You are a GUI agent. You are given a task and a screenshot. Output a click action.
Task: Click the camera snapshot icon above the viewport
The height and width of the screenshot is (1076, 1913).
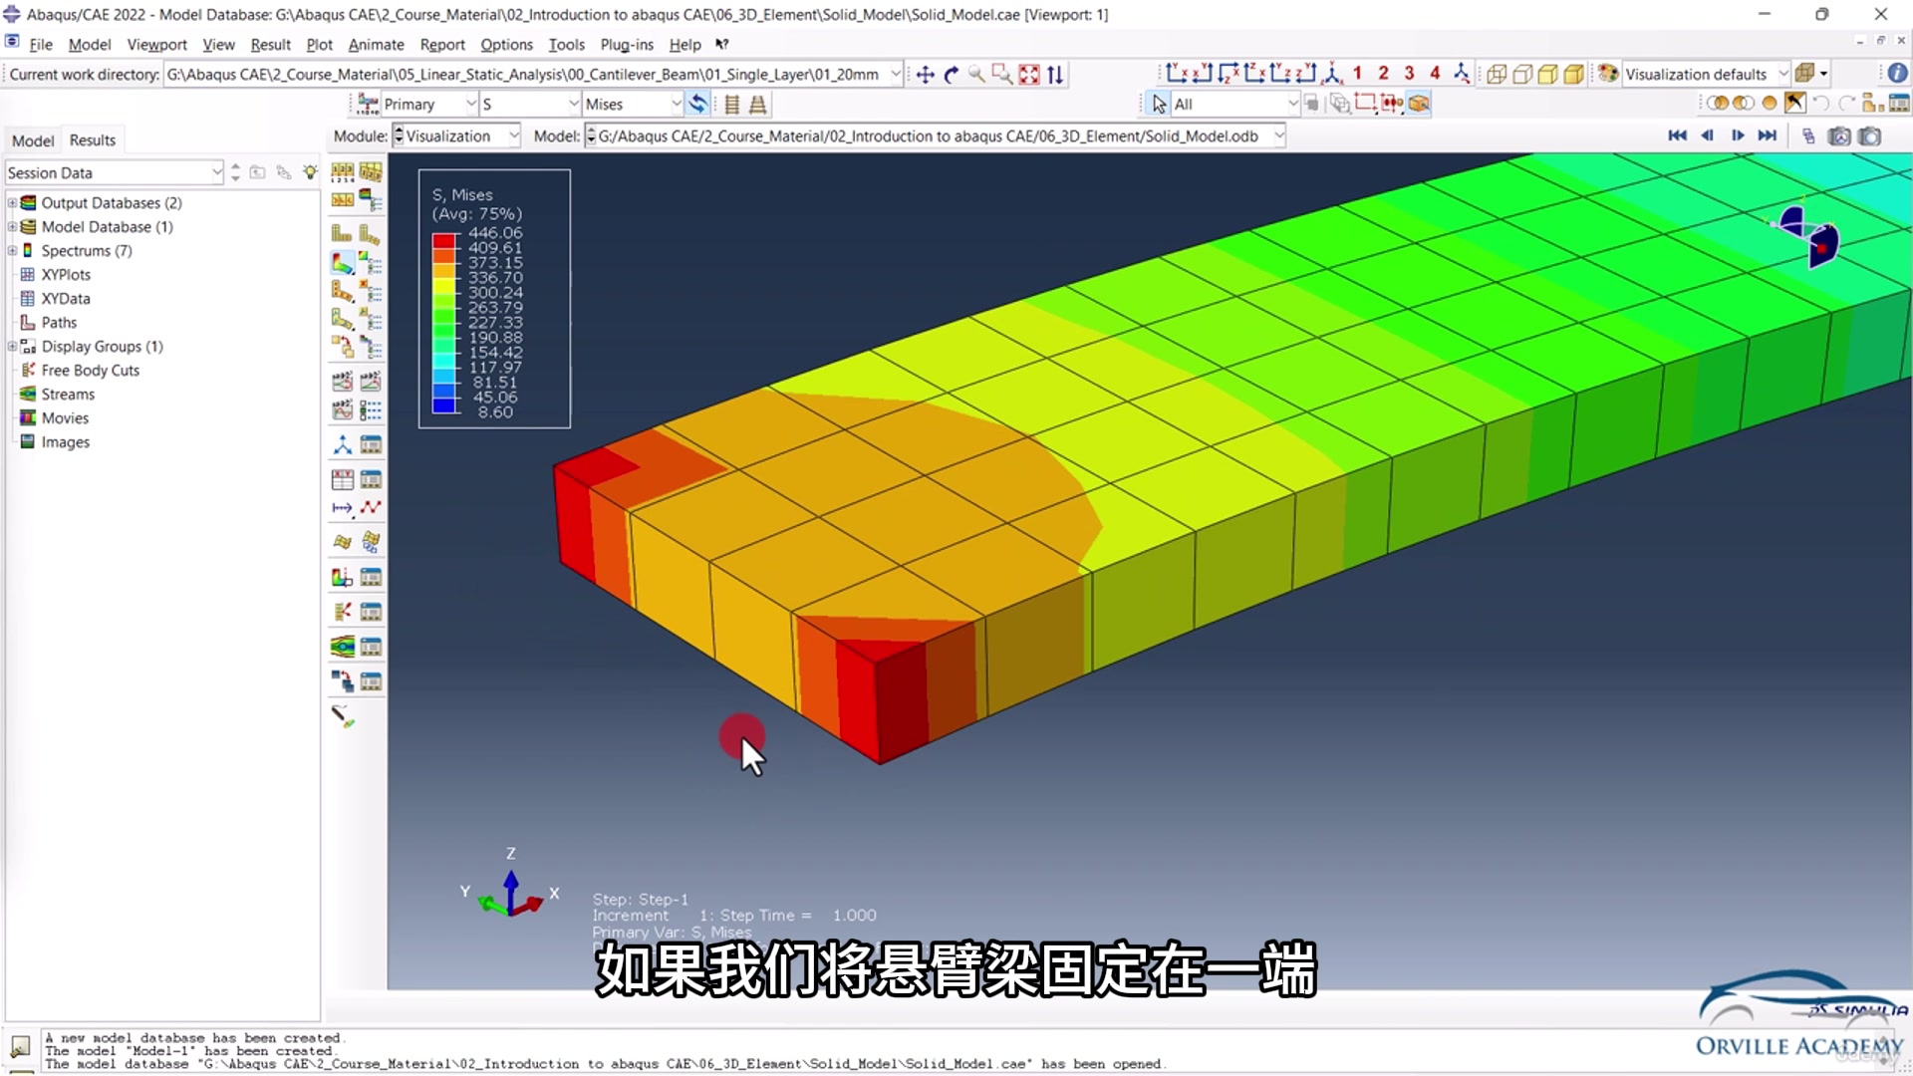pos(1871,136)
